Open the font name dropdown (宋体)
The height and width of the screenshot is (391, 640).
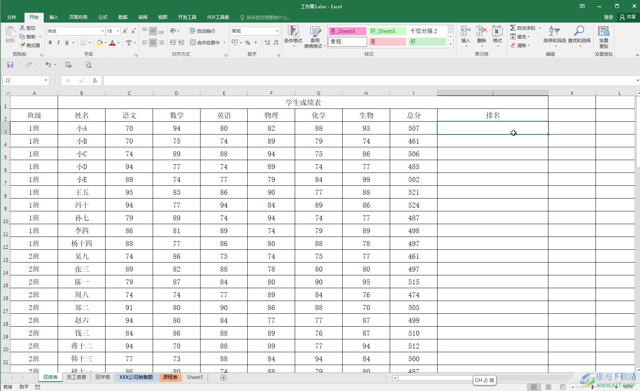[x=103, y=31]
